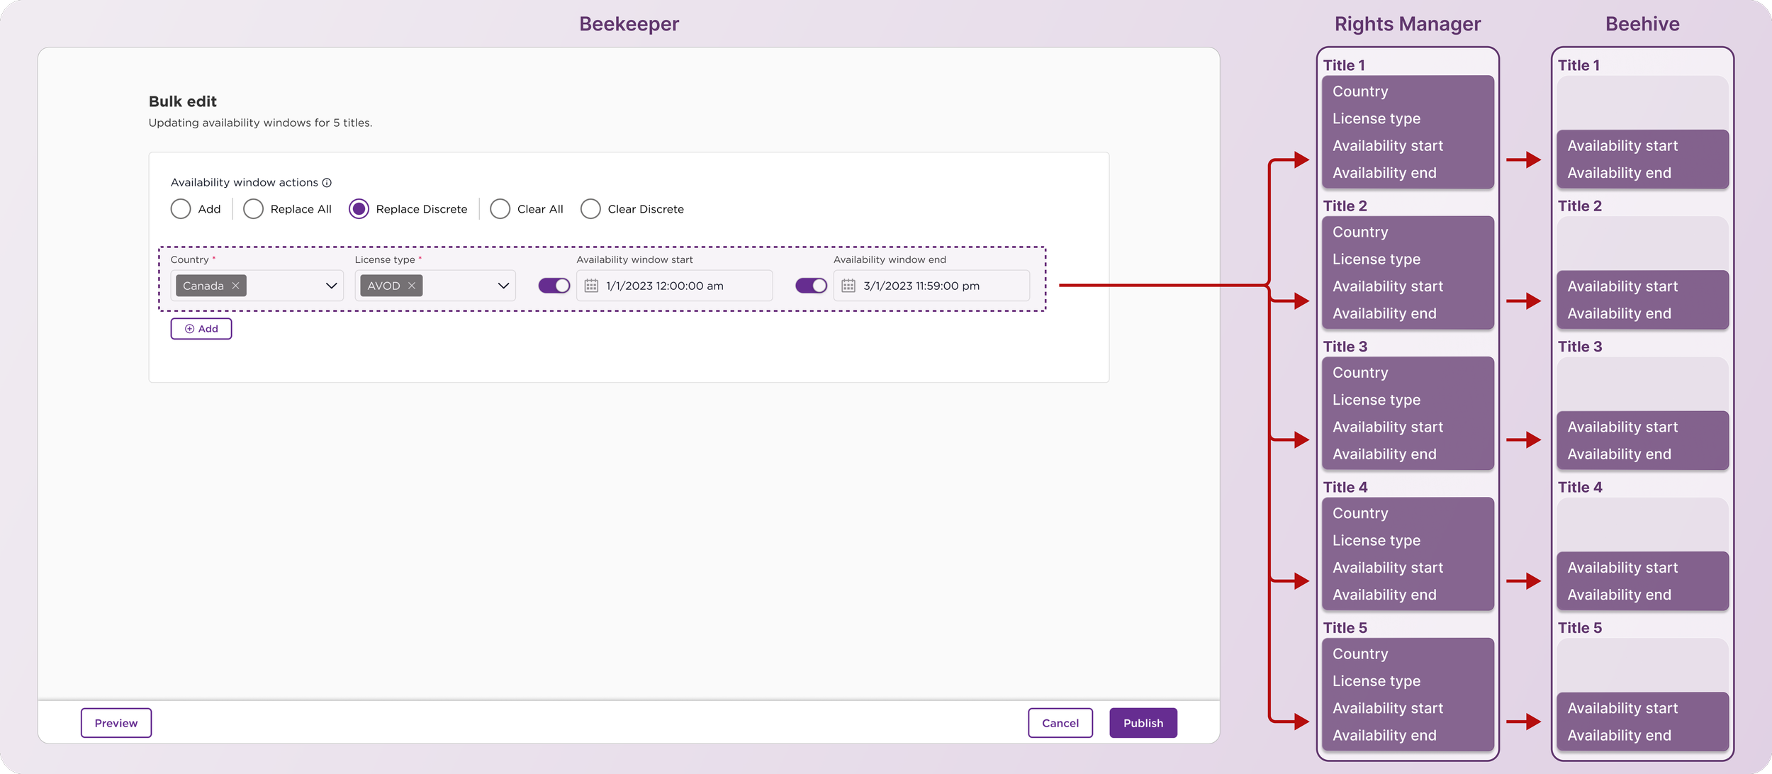Click the info icon beside Availability window actions

coord(327,183)
